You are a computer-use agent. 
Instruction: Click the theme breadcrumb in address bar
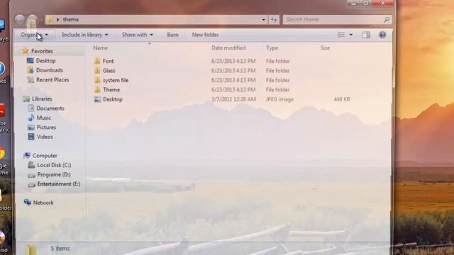point(71,20)
